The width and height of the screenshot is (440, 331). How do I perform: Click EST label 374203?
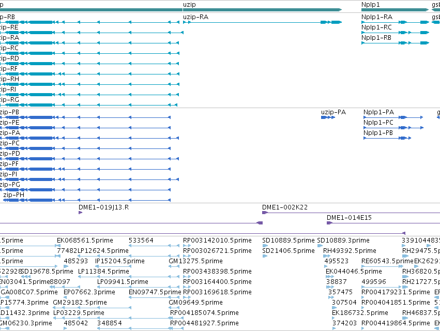(344, 323)
